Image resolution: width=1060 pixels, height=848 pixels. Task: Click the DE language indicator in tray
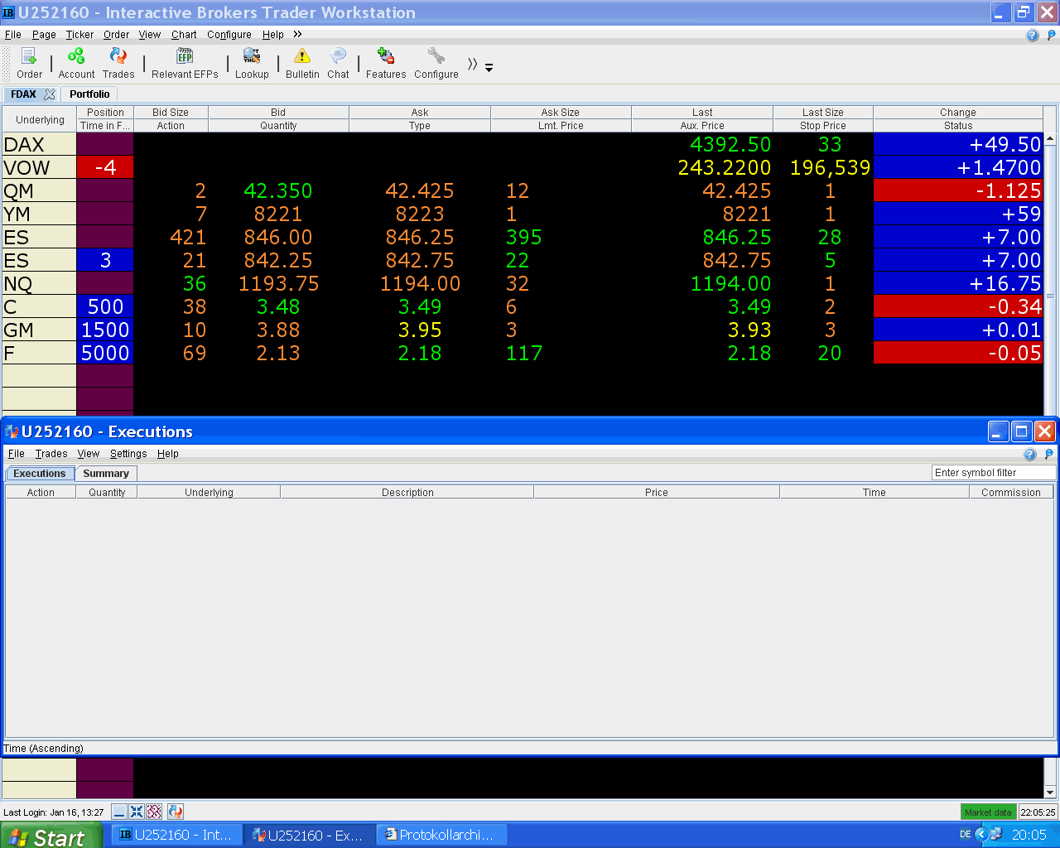(965, 835)
